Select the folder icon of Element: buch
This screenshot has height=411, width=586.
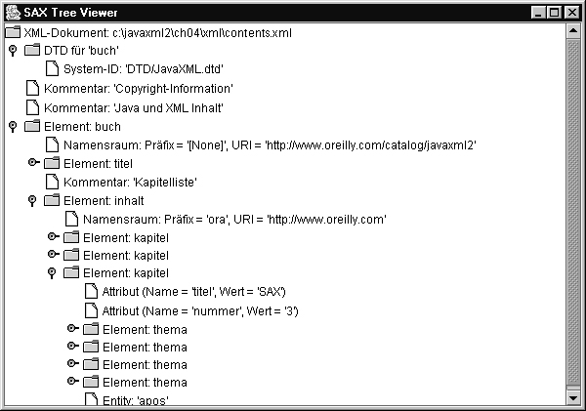point(32,126)
